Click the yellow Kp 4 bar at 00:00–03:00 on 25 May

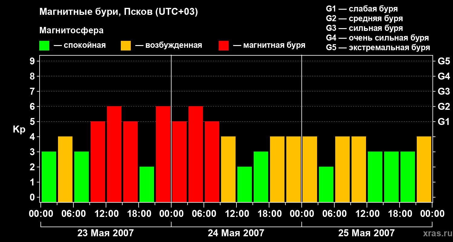[310, 169]
